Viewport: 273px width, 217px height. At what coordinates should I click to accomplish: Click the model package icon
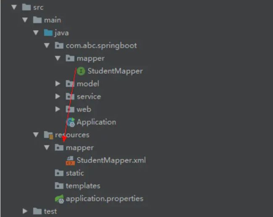pyautogui.click(x=70, y=84)
